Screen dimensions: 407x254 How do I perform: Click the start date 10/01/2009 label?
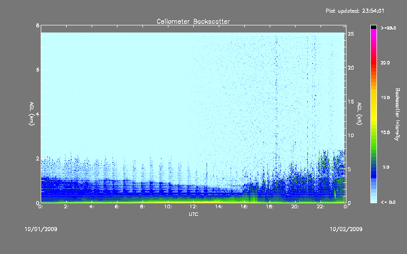coord(41,229)
